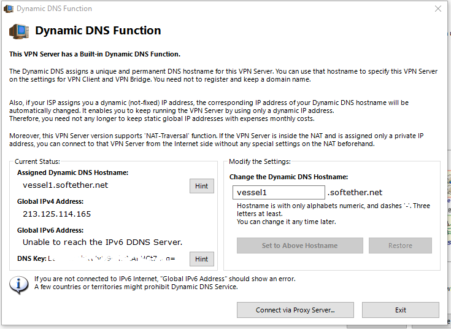Click the Hint button beside the assigned hostname
Image resolution: width=451 pixels, height=329 pixels.
click(202, 186)
